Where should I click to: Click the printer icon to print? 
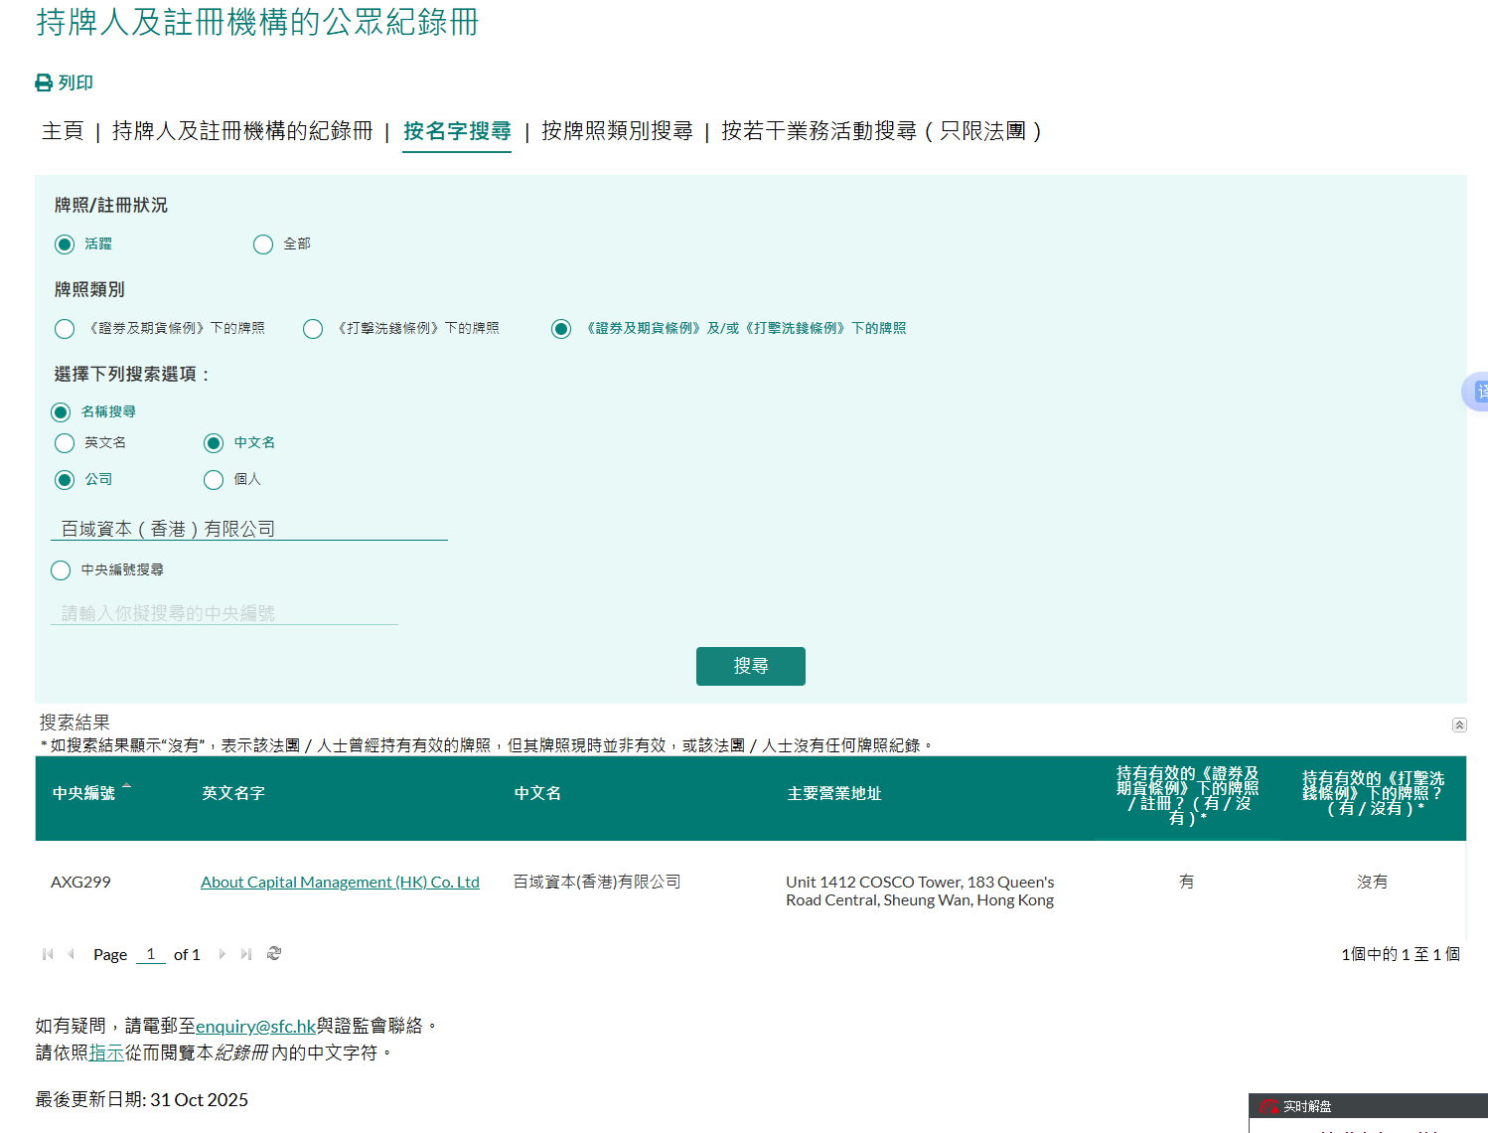(44, 82)
